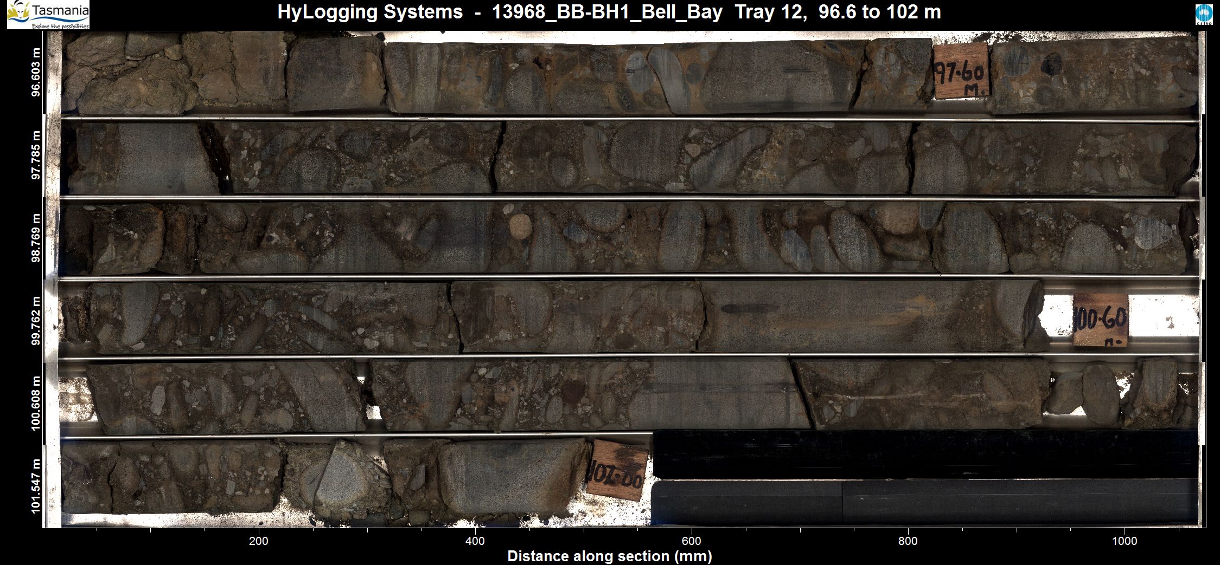Image resolution: width=1220 pixels, height=565 pixels.
Task: Select the HyLogging Systems title text
Action: [609, 12]
